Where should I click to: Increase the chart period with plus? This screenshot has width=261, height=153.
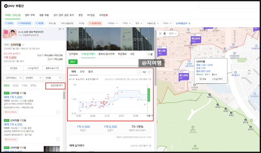(149, 72)
